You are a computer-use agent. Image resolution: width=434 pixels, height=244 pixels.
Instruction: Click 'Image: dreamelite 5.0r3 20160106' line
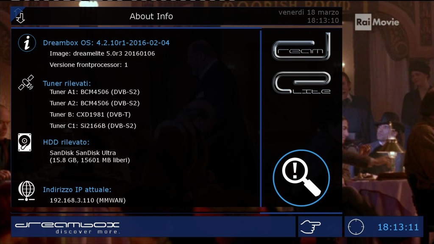pyautogui.click(x=102, y=53)
